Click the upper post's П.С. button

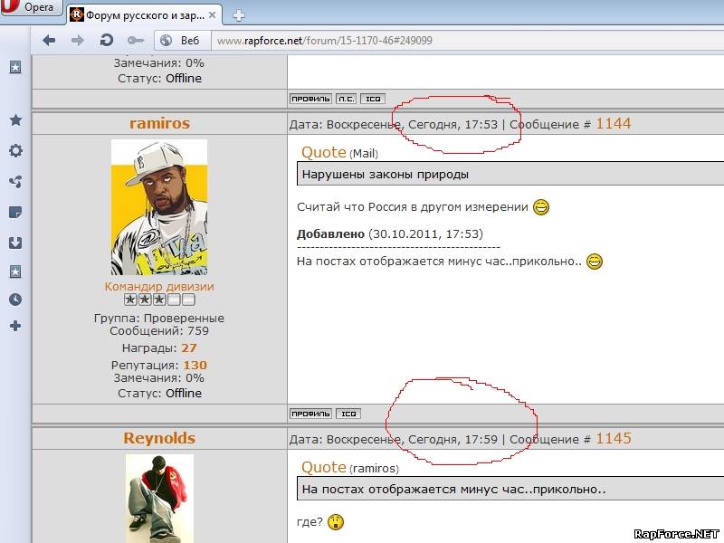[346, 99]
